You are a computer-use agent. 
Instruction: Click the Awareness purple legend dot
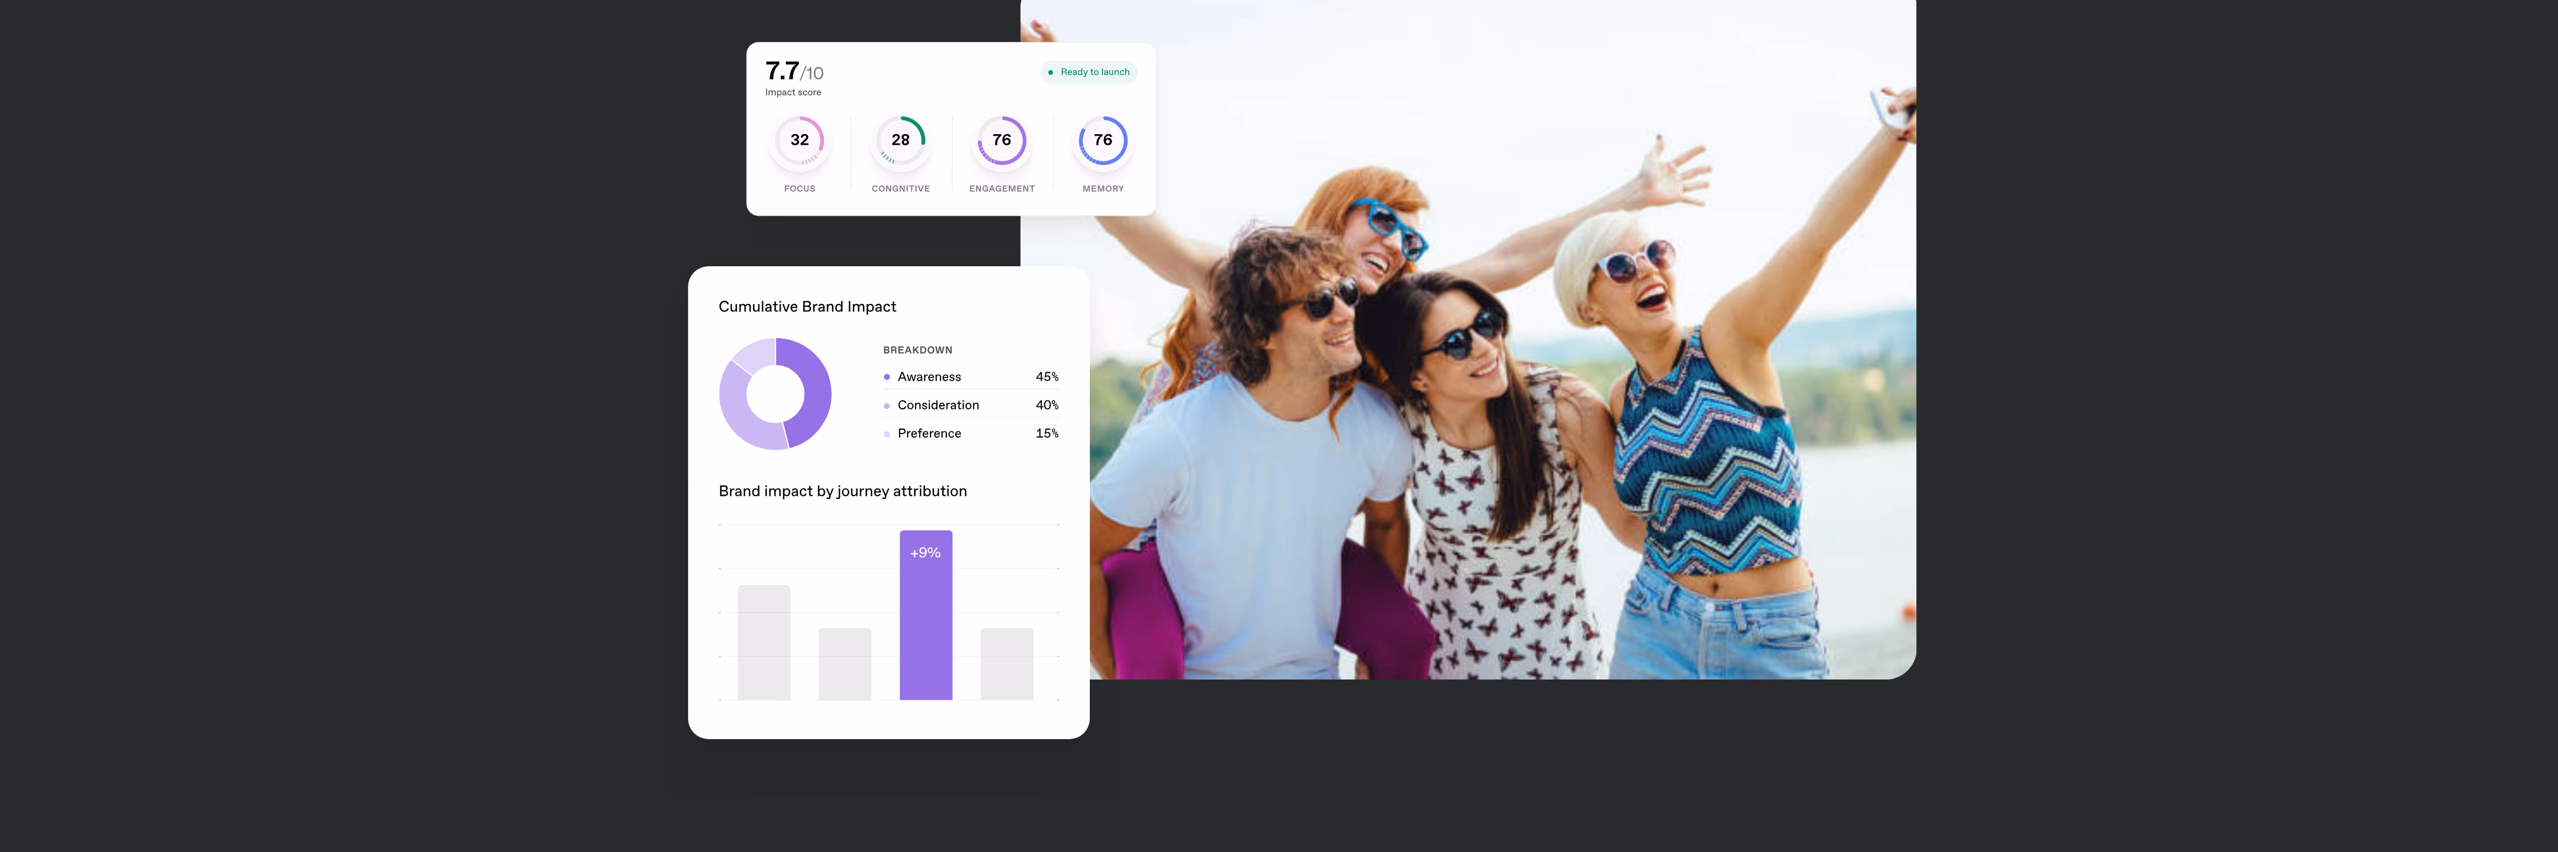(887, 377)
